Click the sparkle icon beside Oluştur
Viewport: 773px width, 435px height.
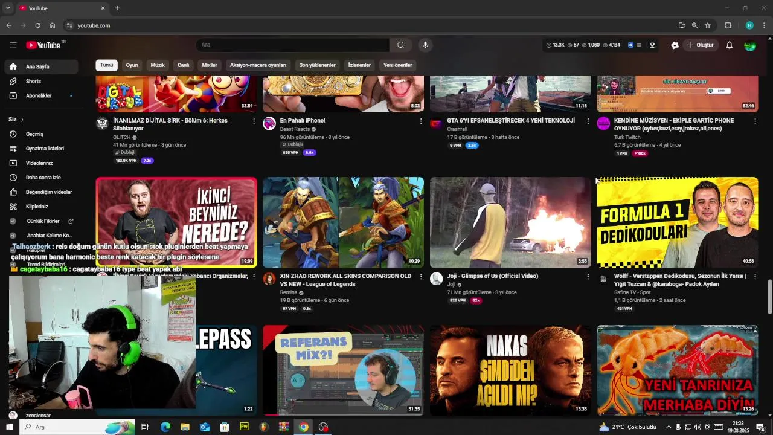point(675,45)
